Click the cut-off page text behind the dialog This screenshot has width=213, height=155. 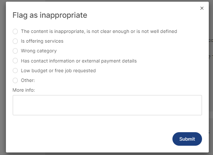tap(211, 41)
